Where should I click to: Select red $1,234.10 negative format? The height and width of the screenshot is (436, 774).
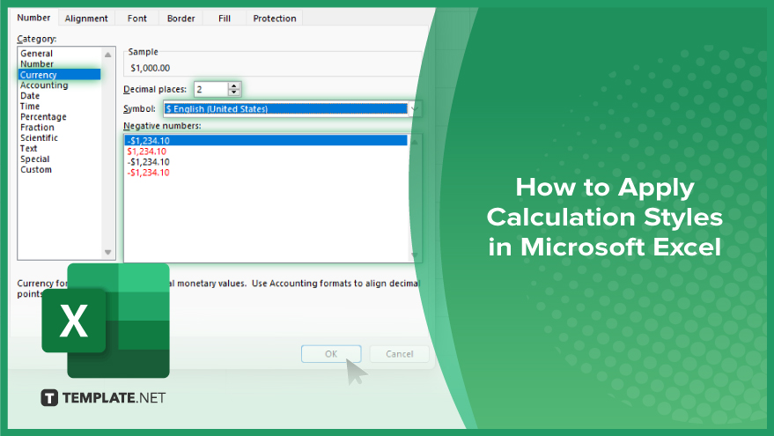(x=146, y=151)
